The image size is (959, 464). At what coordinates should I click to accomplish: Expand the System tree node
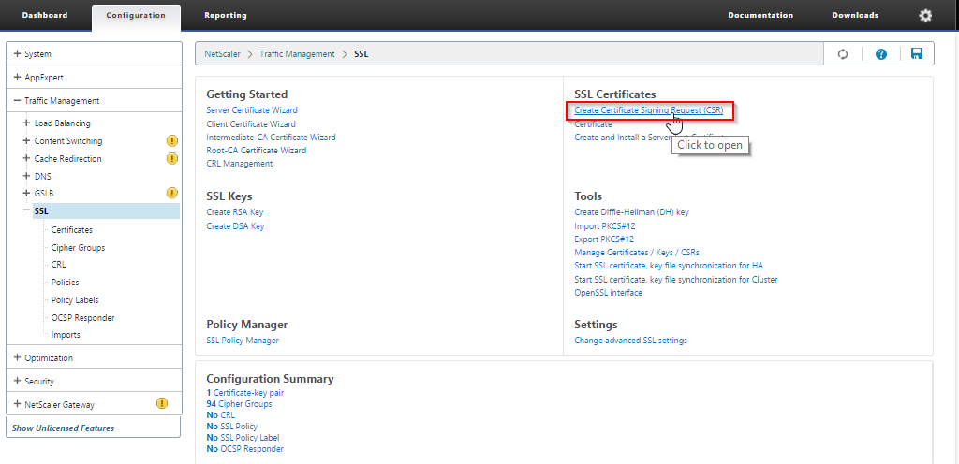(18, 54)
